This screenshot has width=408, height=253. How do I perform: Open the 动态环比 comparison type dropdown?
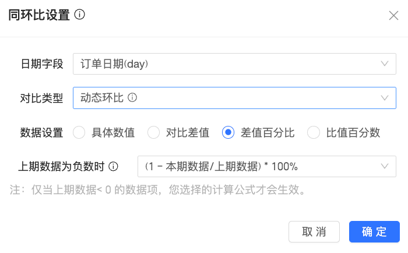click(x=234, y=98)
